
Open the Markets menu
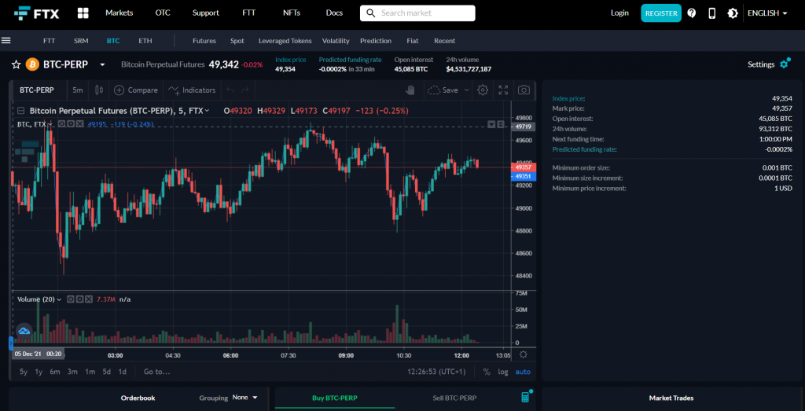(119, 13)
